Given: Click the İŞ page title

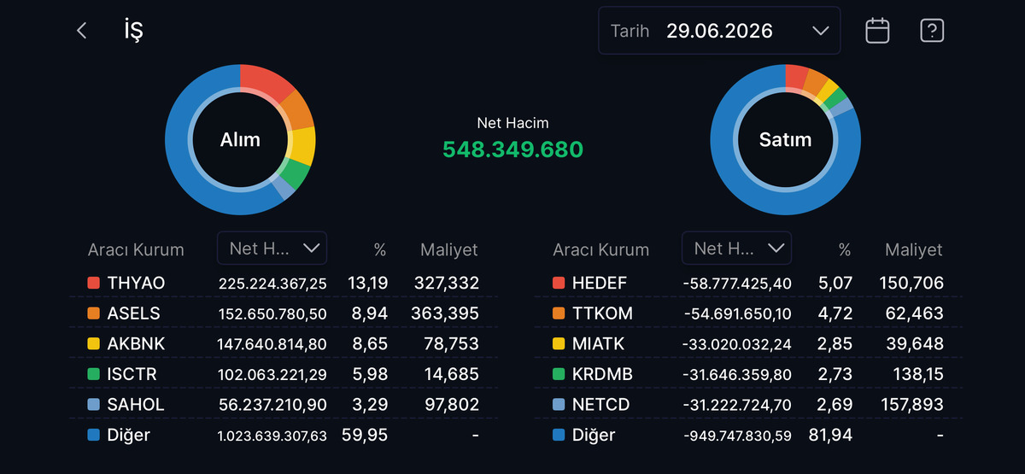Looking at the screenshot, I should pos(133,32).
